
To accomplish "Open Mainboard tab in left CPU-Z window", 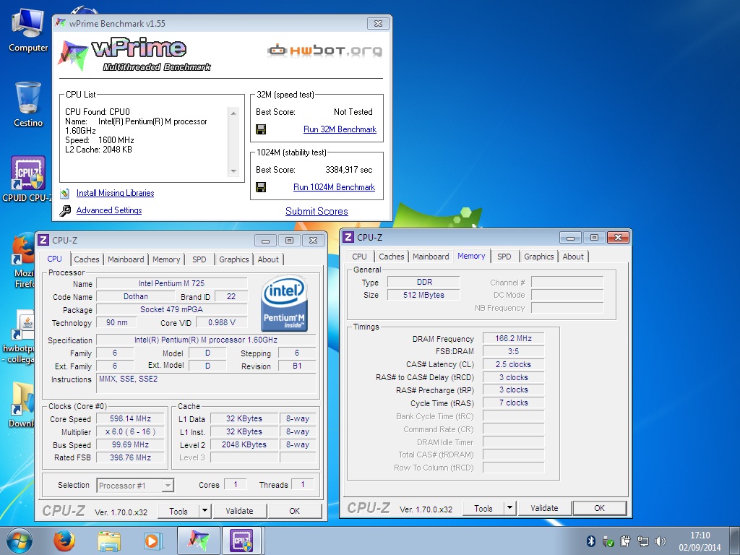I will pos(126,259).
